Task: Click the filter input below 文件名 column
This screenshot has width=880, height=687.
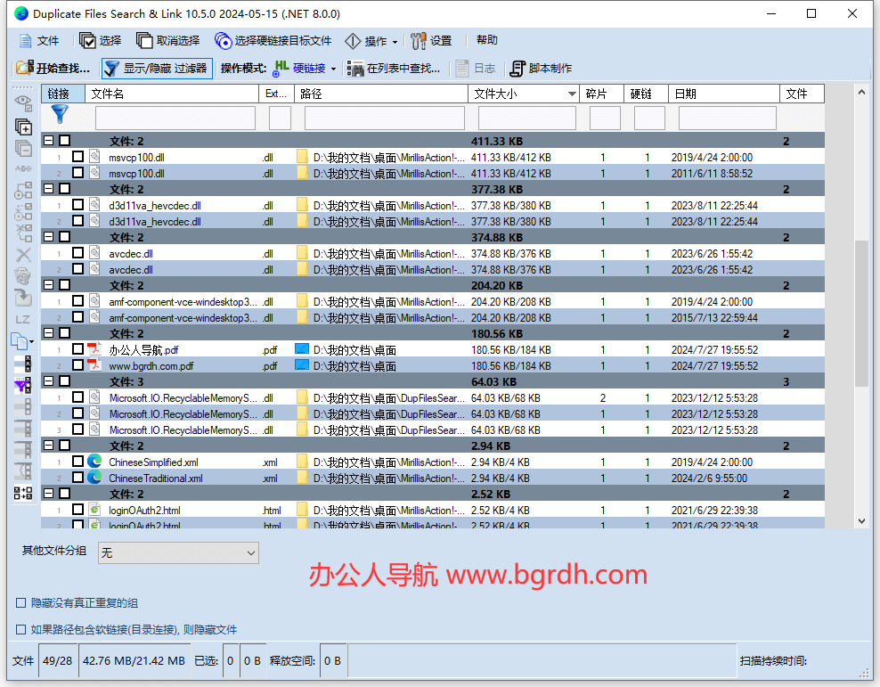Action: (x=174, y=118)
